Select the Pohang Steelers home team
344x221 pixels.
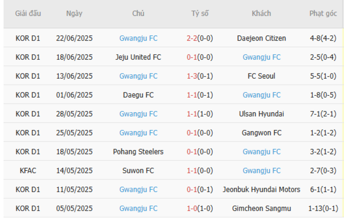tap(138, 152)
